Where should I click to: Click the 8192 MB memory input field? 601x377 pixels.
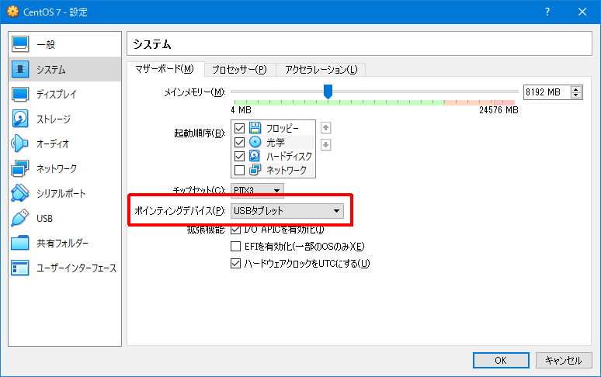click(547, 92)
